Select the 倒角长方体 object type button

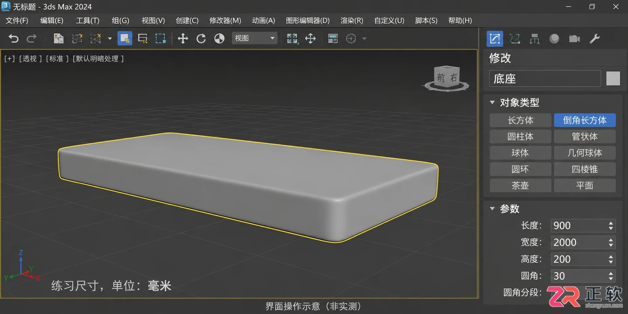pos(585,120)
